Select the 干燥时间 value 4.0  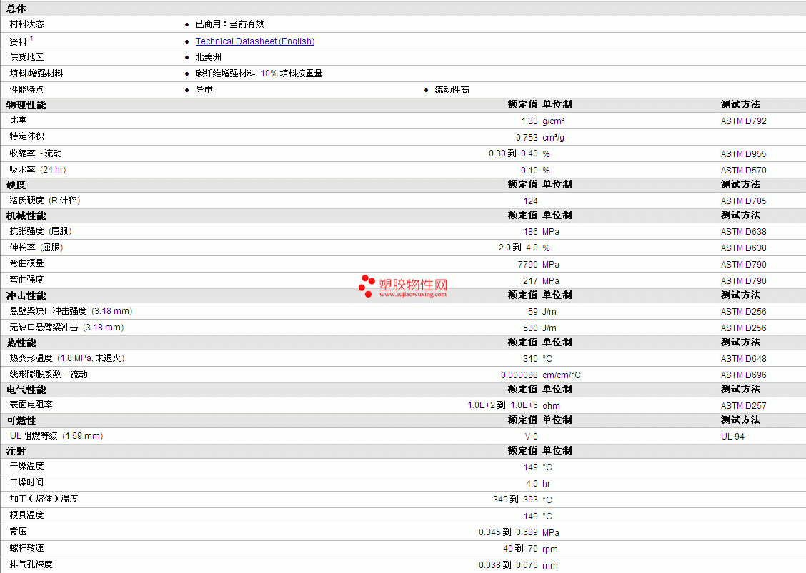click(532, 484)
